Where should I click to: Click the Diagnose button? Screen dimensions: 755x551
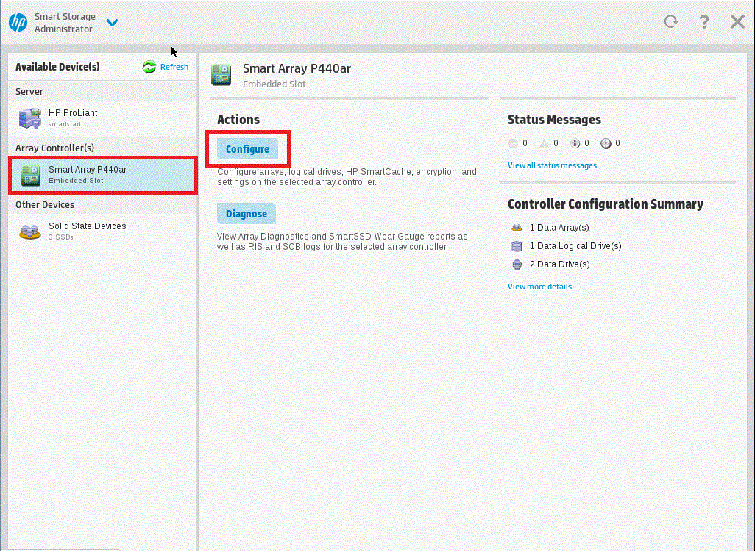click(x=246, y=214)
